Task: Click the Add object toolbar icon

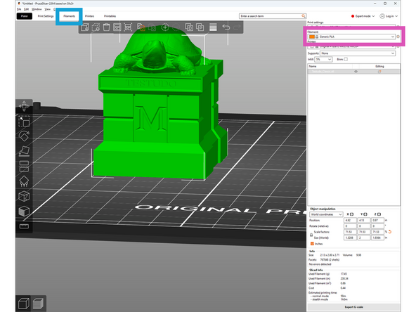Action: pyautogui.click(x=85, y=27)
